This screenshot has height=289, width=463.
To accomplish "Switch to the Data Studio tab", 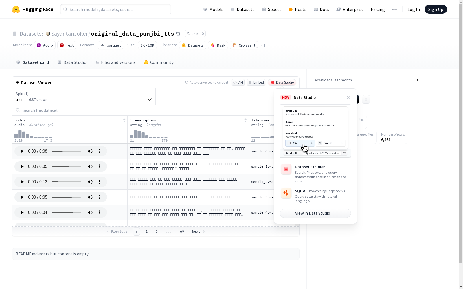I will point(72,62).
